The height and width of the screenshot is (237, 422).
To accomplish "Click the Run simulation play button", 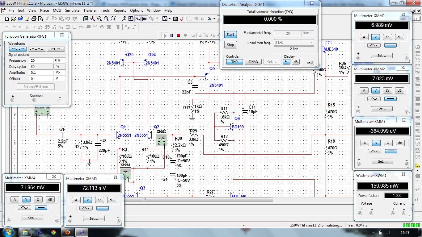I will pos(165,35).
